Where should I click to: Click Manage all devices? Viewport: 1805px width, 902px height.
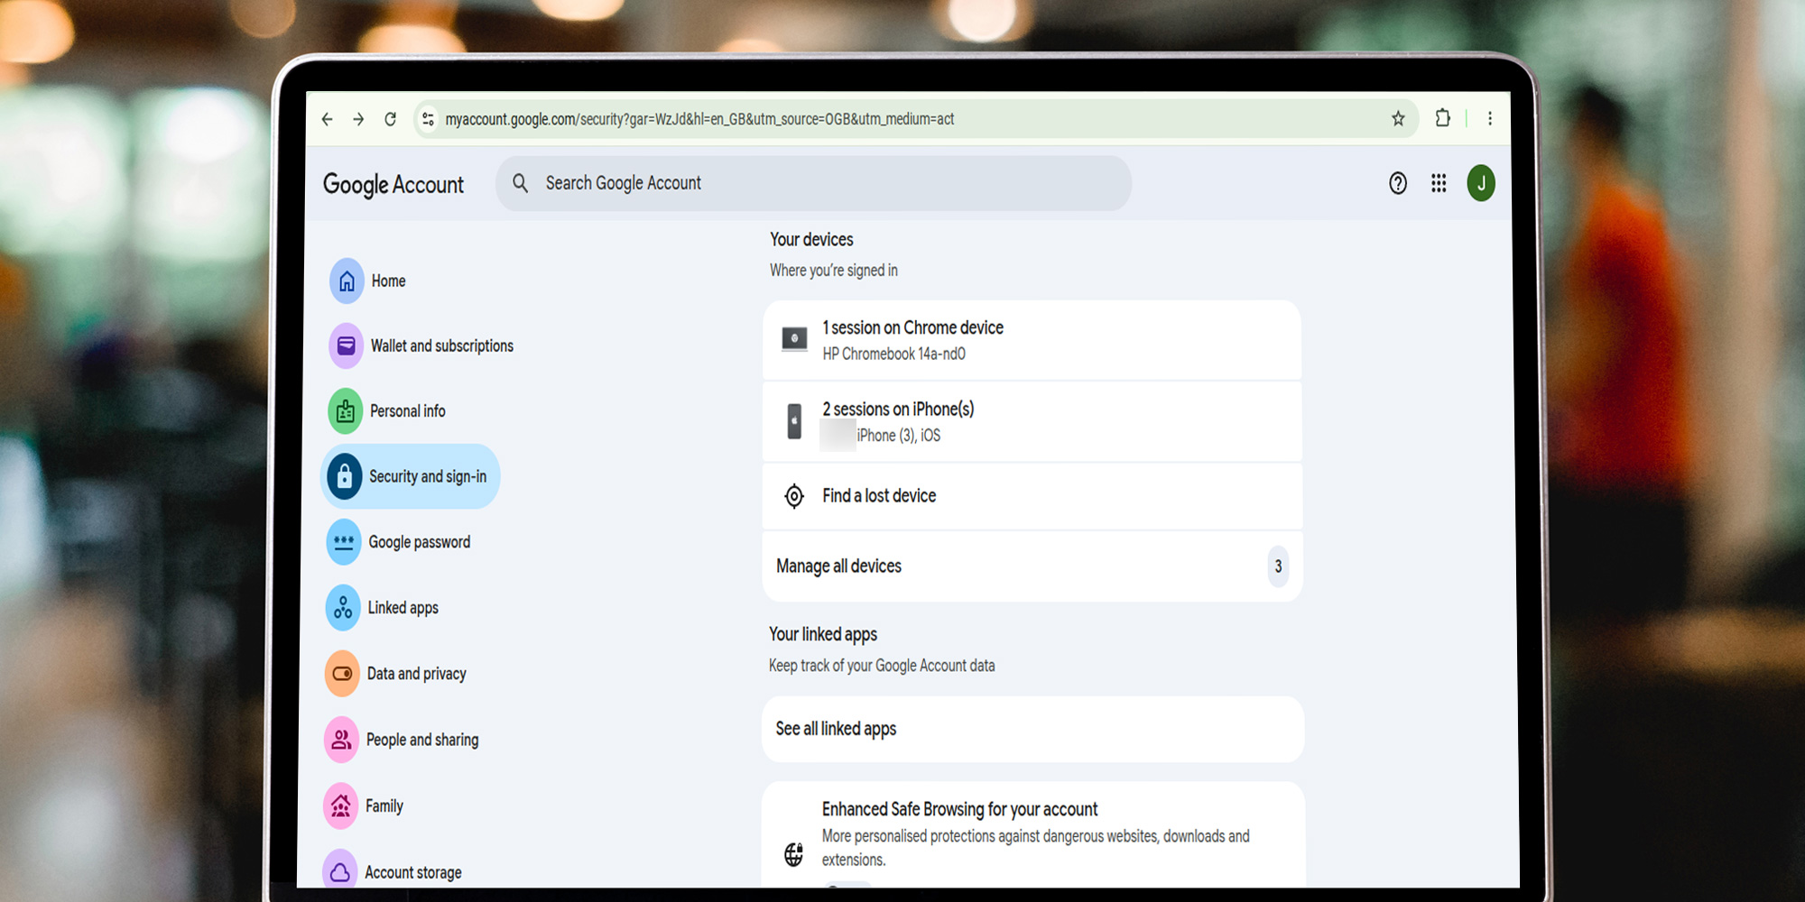tap(1032, 566)
